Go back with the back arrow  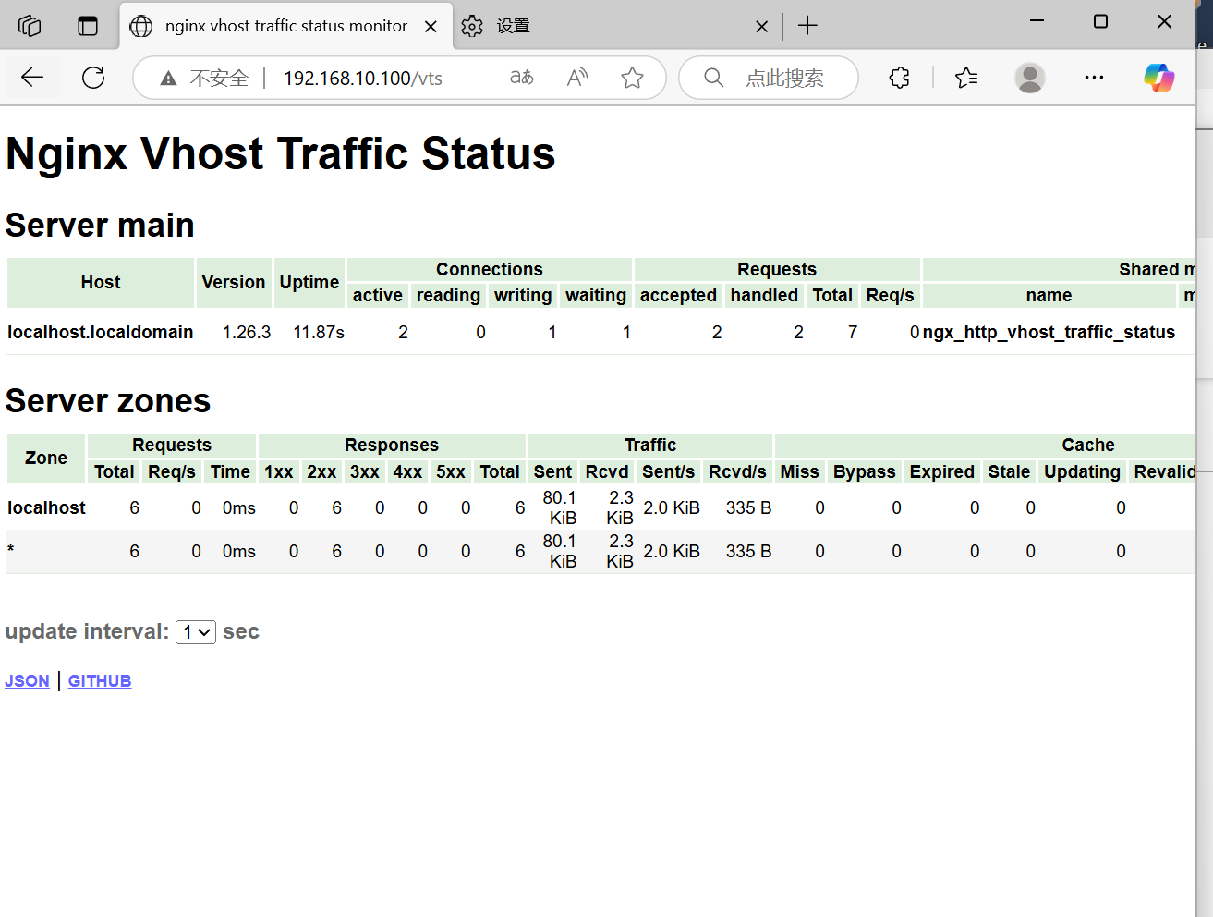click(32, 78)
